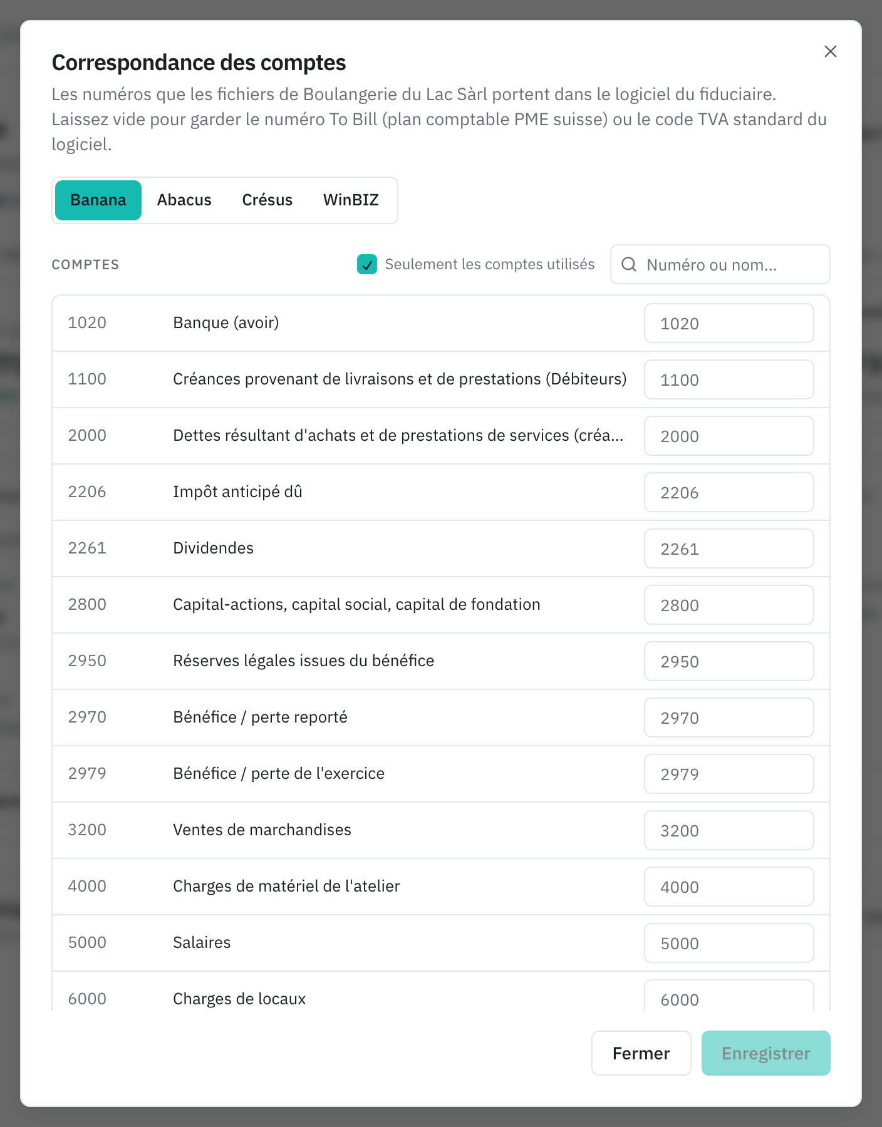Click the Dividendes account name
The width and height of the screenshot is (882, 1127).
214,548
